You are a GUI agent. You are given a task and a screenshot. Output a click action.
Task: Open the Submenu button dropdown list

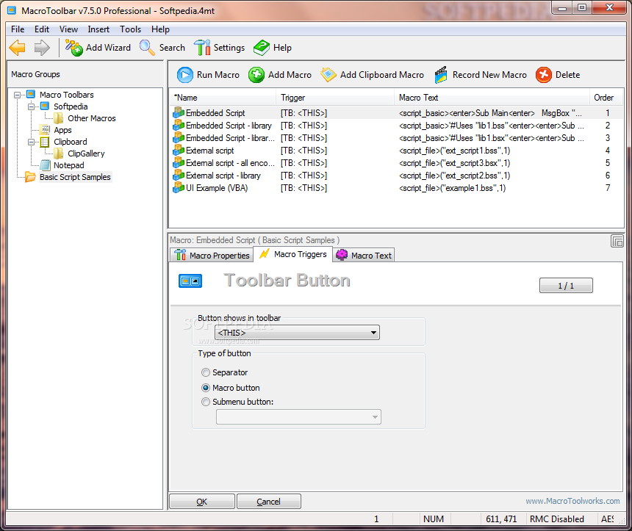(298, 417)
